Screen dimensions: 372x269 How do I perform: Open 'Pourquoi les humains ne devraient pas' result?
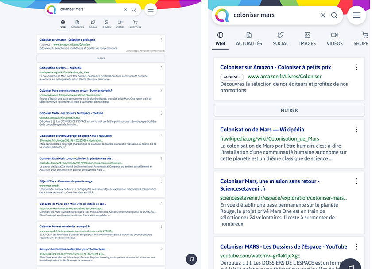[74, 250]
